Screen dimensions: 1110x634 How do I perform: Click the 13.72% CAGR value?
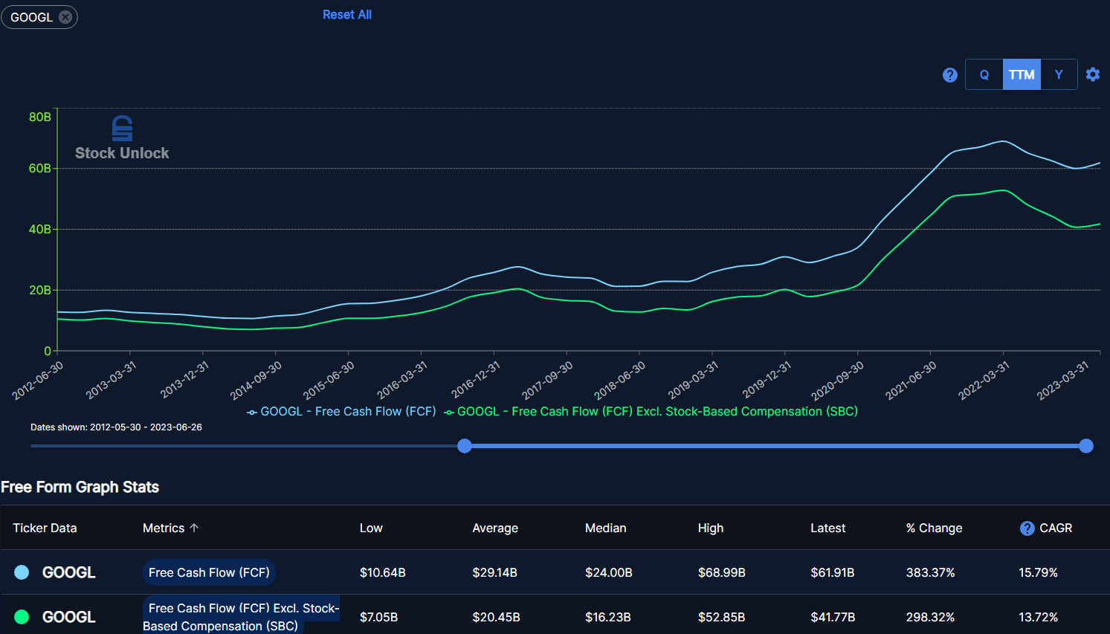tap(1039, 617)
